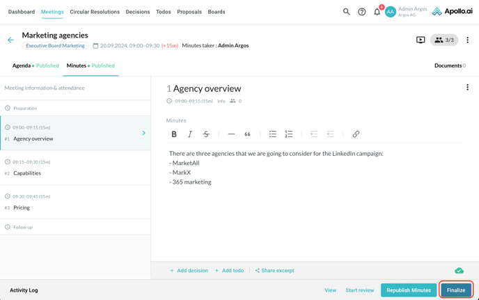Screen dimensions: 479x300
Task: Insert a link in the minutes
Action: coord(356,134)
